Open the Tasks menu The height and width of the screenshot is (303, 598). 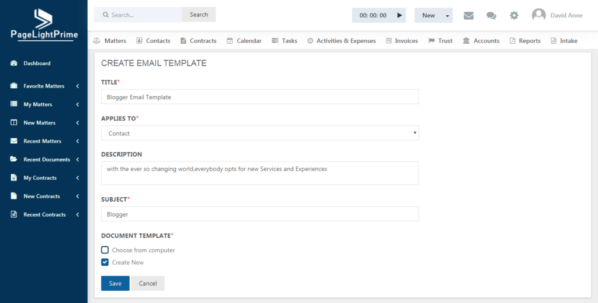290,41
